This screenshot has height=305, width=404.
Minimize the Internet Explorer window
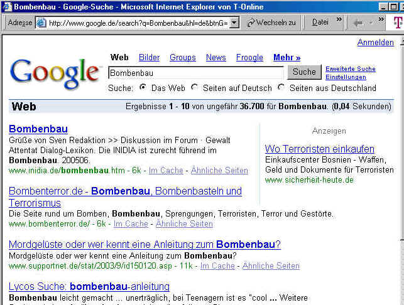pos(383,7)
